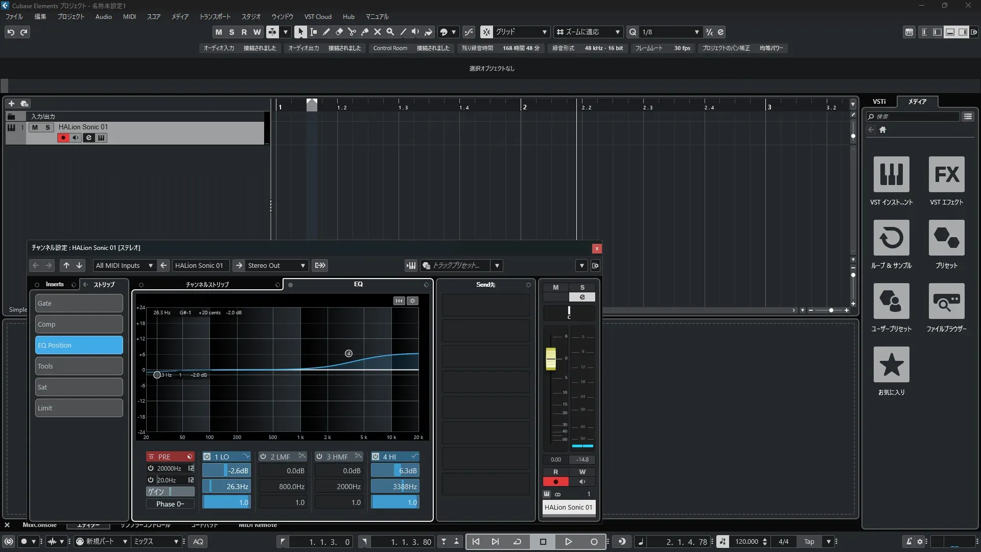Select the Eraser tool
981x552 pixels.
click(339, 32)
